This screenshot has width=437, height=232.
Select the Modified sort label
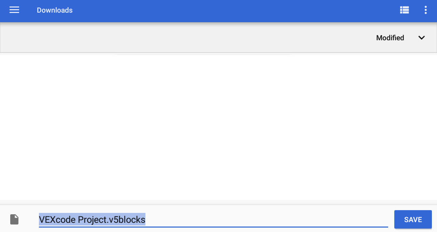coord(390,38)
